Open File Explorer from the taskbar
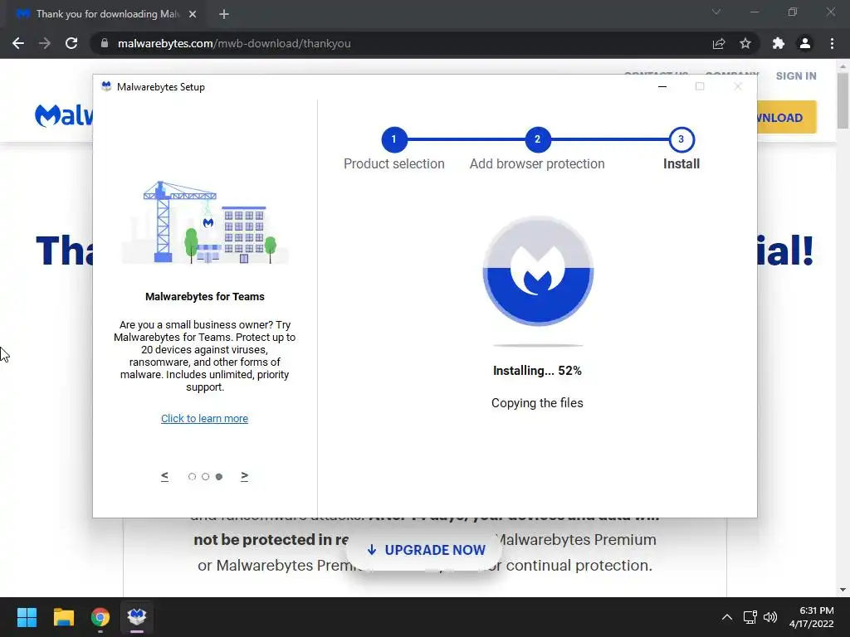 [63, 617]
